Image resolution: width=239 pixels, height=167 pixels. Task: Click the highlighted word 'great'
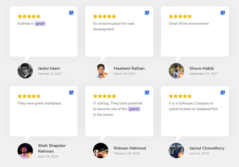pyautogui.click(x=40, y=24)
